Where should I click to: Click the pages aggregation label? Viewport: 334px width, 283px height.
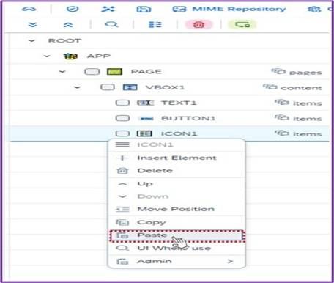point(305,73)
